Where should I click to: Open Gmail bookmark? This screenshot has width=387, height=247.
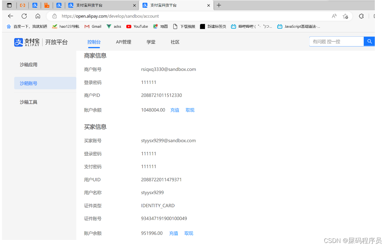pyautogui.click(x=93, y=26)
